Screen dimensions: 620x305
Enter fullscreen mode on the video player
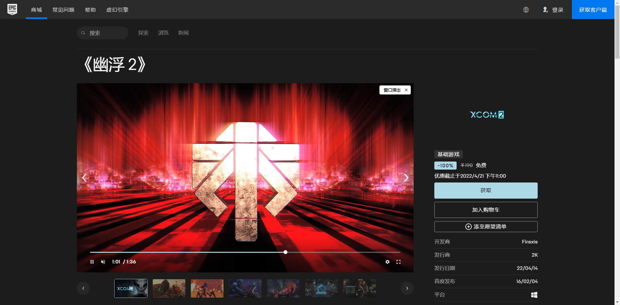pos(398,261)
